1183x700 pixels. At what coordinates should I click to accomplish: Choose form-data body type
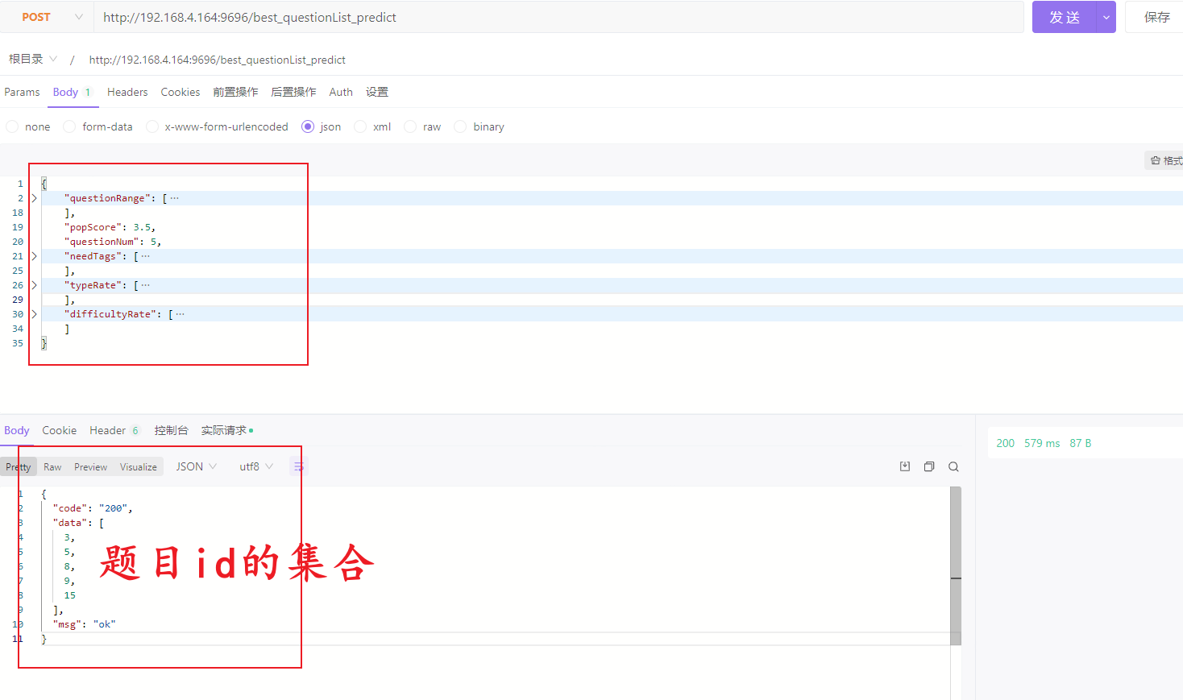tap(70, 126)
